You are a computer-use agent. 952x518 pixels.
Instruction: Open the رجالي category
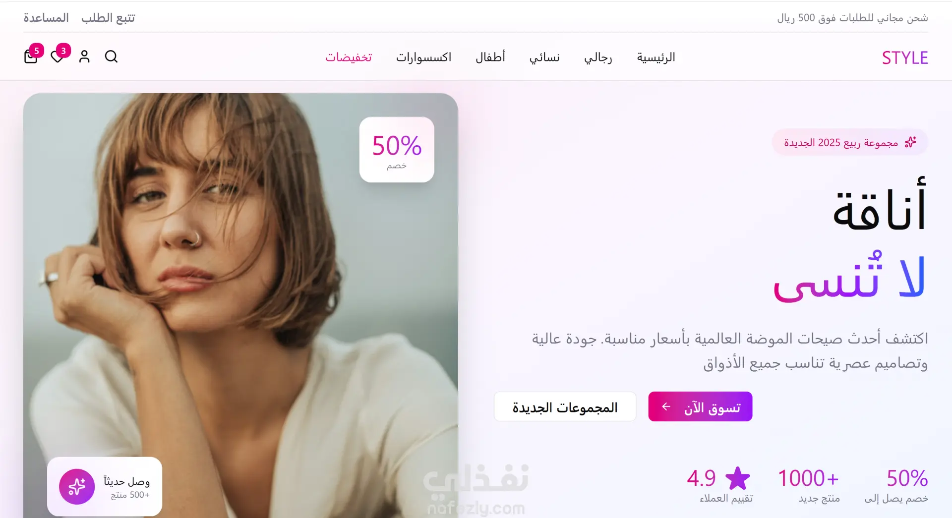pyautogui.click(x=598, y=57)
